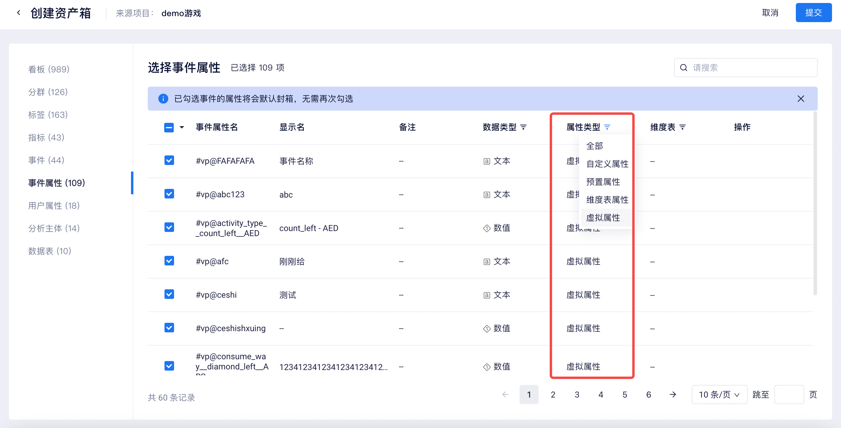Viewport: 841px width, 428px height.
Task: Open the 指标 (43) sidebar section
Action: pos(46,137)
